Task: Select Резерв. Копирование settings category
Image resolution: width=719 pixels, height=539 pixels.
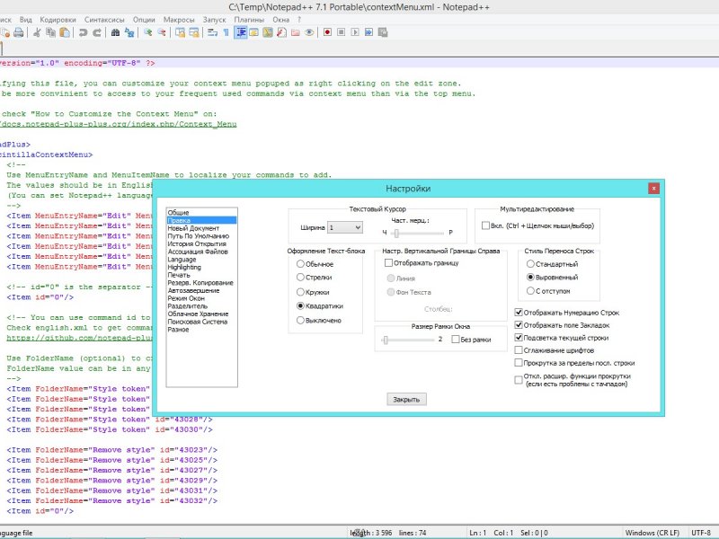Action: coord(200,283)
